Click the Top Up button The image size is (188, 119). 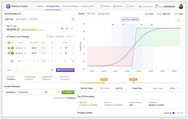[x=68, y=92]
